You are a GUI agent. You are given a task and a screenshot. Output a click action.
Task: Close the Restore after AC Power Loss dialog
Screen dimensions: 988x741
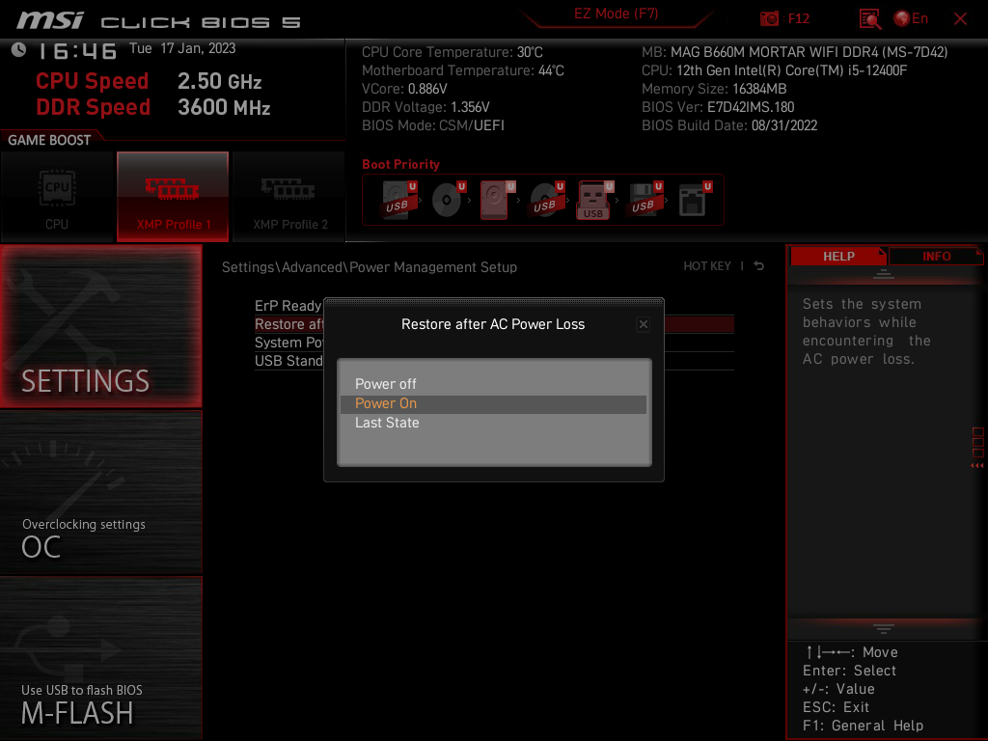[x=643, y=324]
